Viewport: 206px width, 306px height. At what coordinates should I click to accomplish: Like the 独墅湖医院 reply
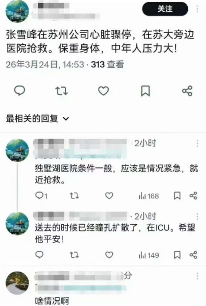coord(109,195)
